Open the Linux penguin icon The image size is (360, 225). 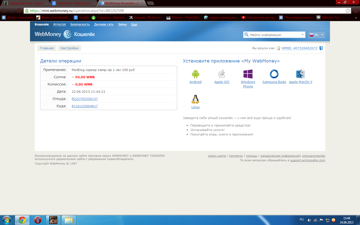tap(195, 99)
